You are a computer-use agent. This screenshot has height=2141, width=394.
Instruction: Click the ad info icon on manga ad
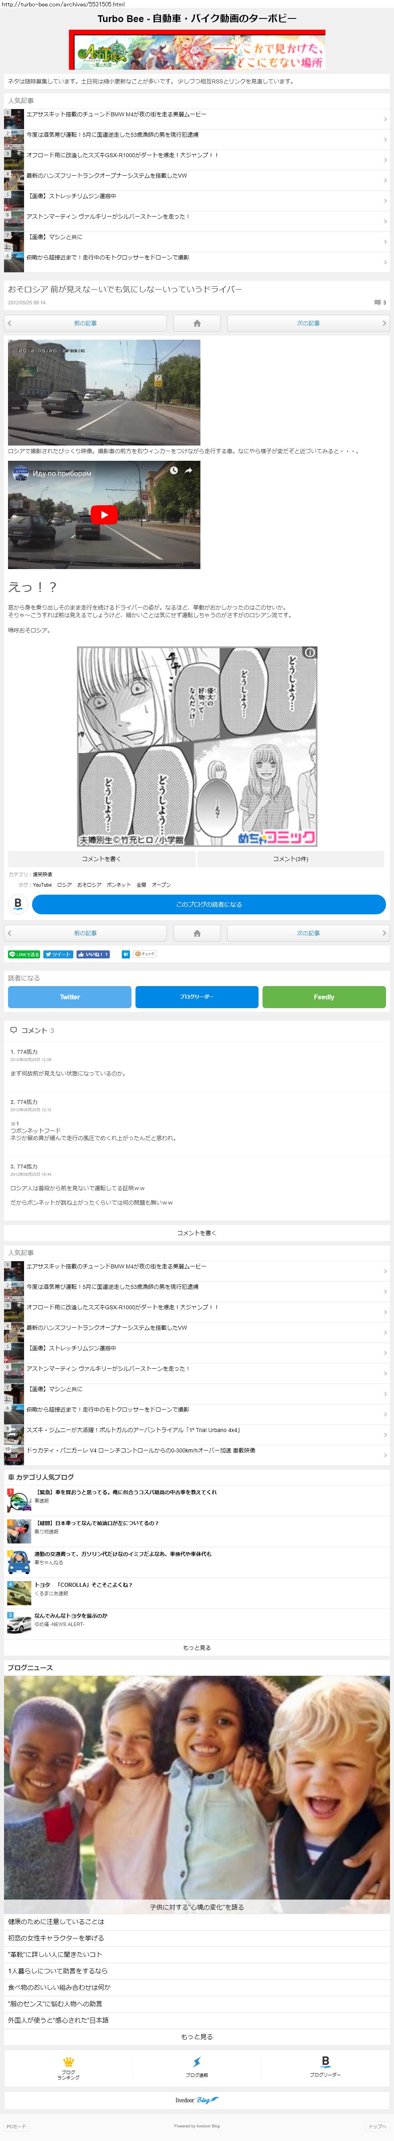[310, 652]
